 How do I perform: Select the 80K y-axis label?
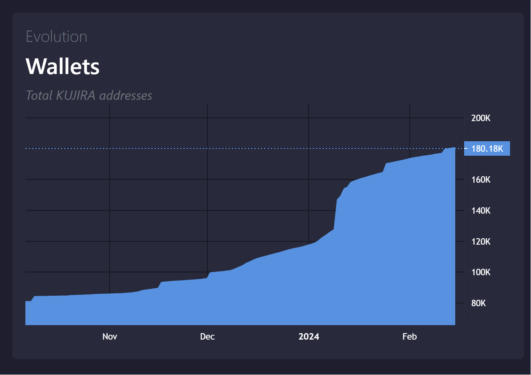[478, 303]
